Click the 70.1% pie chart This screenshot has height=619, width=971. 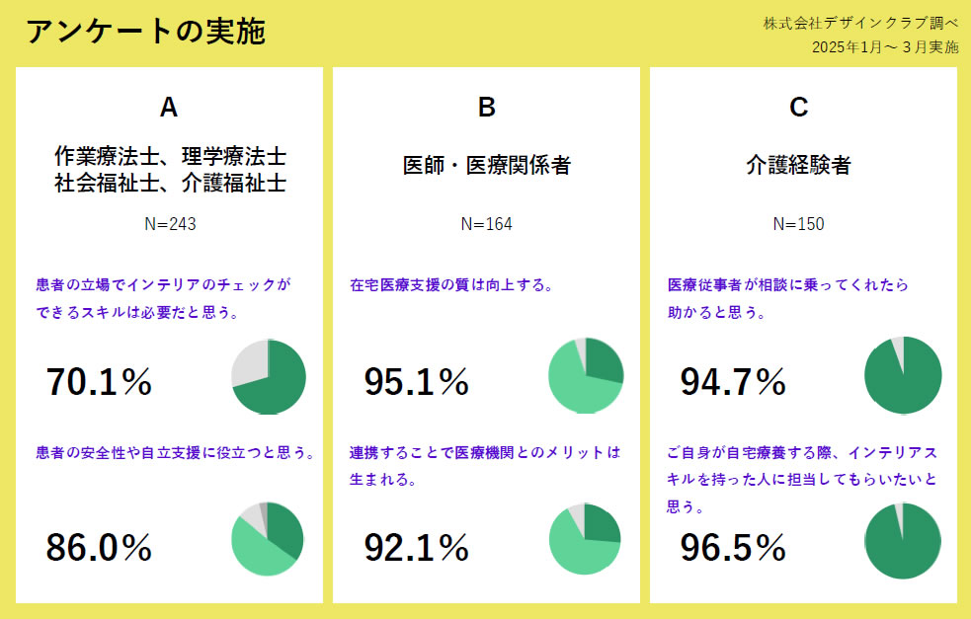click(x=269, y=377)
